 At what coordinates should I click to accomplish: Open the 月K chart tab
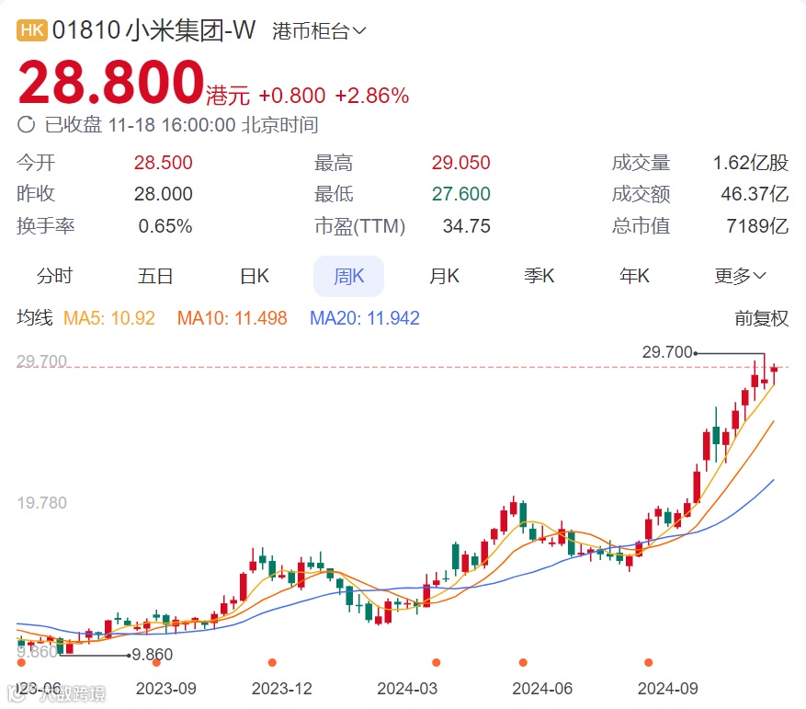[x=444, y=276]
